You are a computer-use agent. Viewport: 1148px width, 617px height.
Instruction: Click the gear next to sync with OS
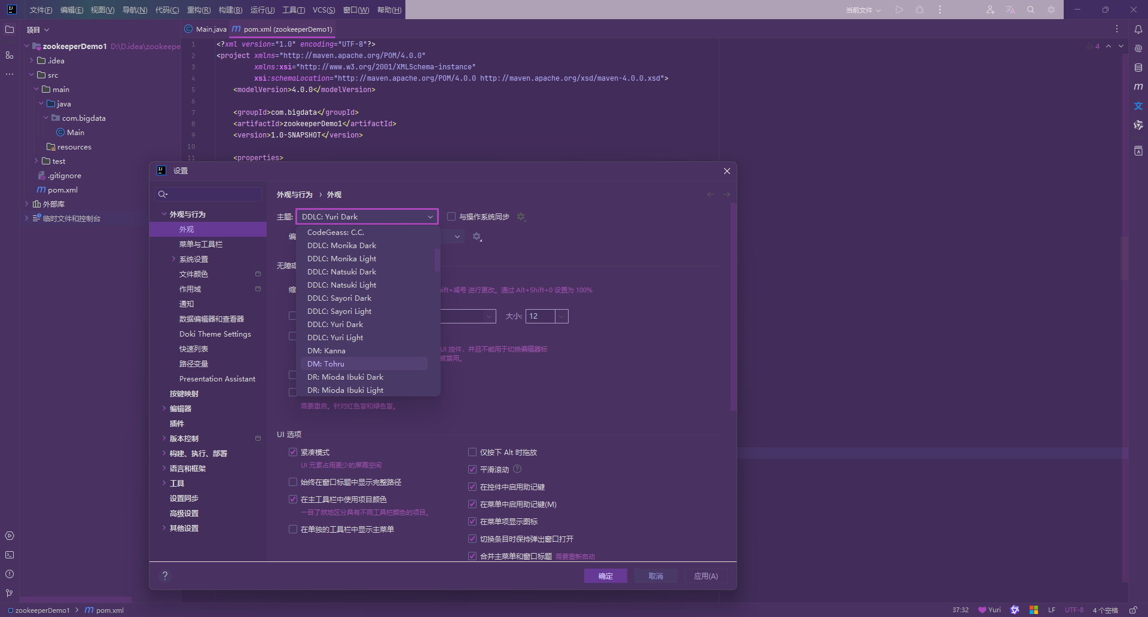pos(521,216)
